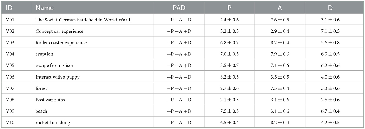This screenshot has height=129, width=365.
Task: Select the Post war ruins cell
Action: (50, 100)
